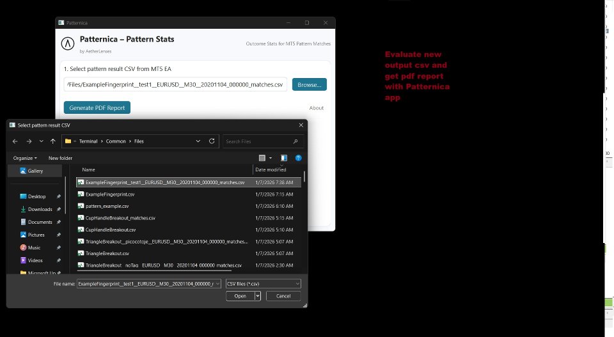Screen dimensions: 614x337
Task: Open Videos in navigation pane
Action: pyautogui.click(x=35, y=260)
